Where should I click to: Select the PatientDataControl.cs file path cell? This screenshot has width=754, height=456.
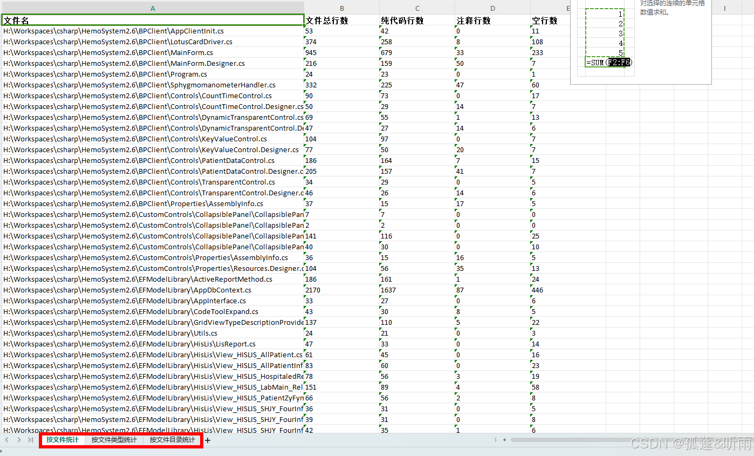(153, 161)
